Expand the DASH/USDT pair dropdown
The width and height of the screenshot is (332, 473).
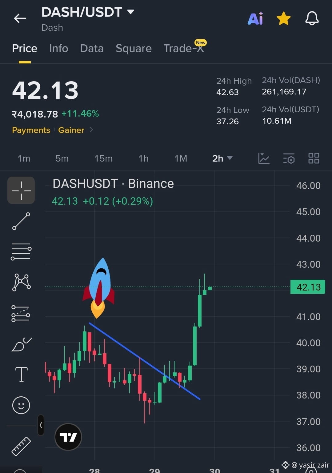(x=131, y=12)
